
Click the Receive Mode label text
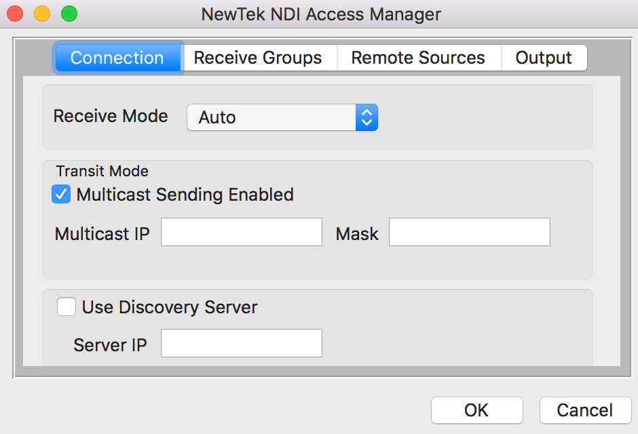111,116
